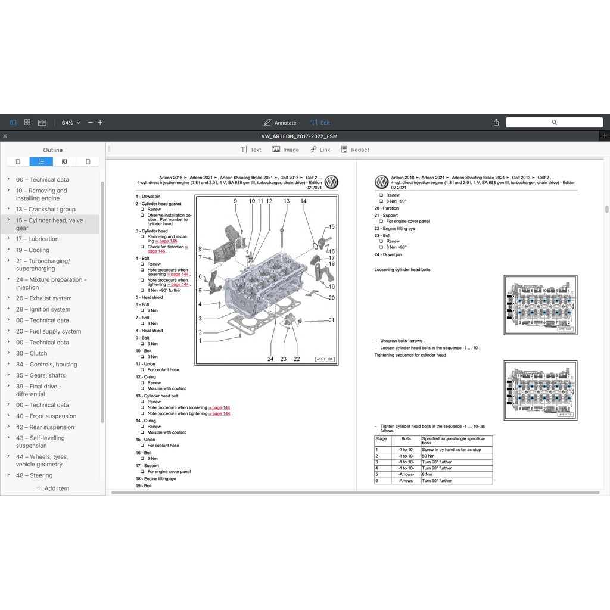Open the share/export icon

[x=496, y=122]
